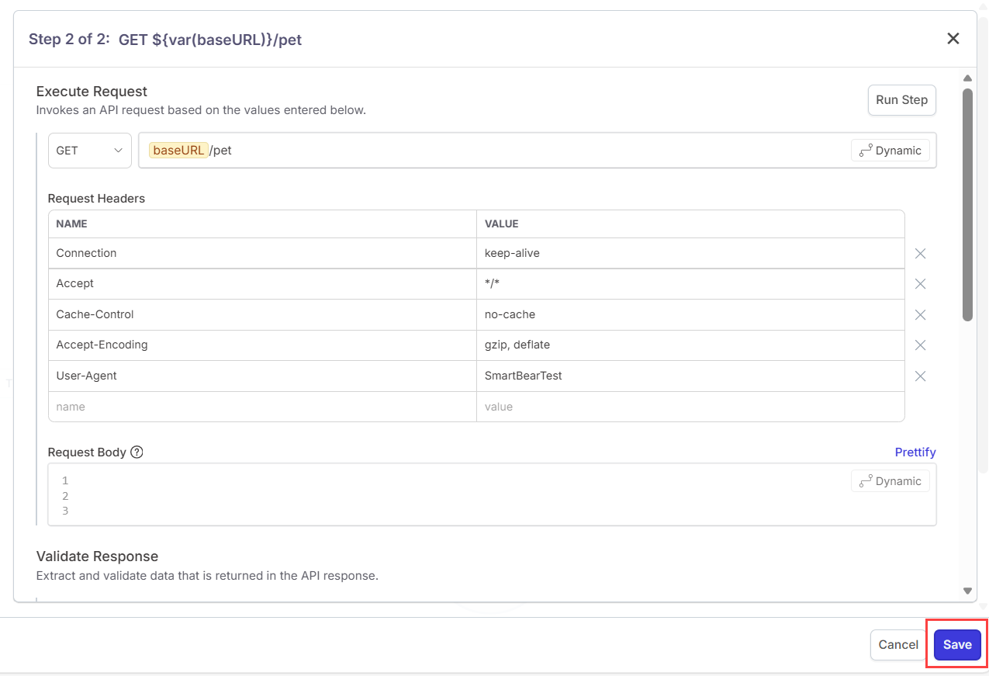
Task: Open Dynamic options for the request URL
Action: click(x=890, y=150)
